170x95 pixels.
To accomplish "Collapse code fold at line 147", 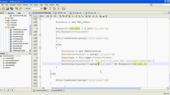I will coord(40,35).
